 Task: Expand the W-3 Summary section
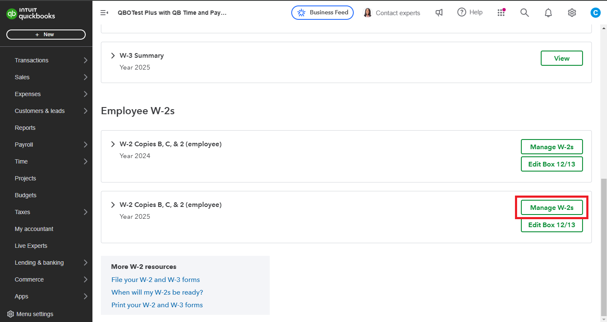113,55
